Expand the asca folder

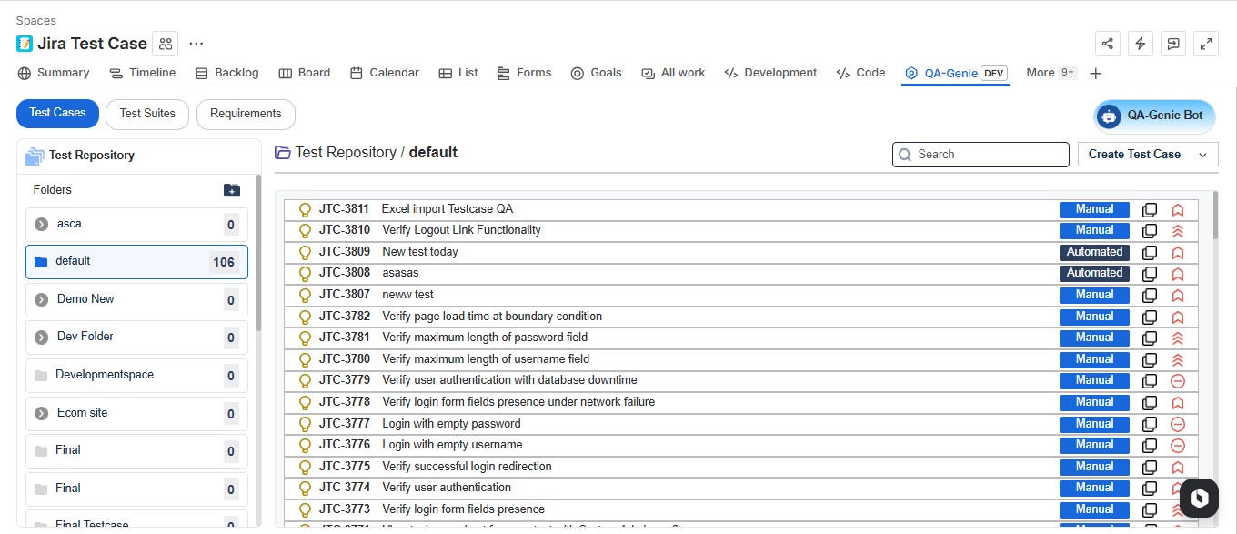(x=41, y=225)
